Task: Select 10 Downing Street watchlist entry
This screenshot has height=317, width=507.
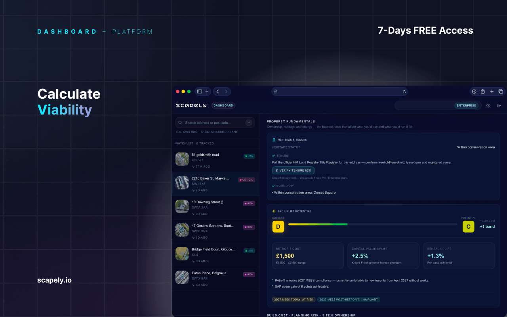Action: [215, 208]
